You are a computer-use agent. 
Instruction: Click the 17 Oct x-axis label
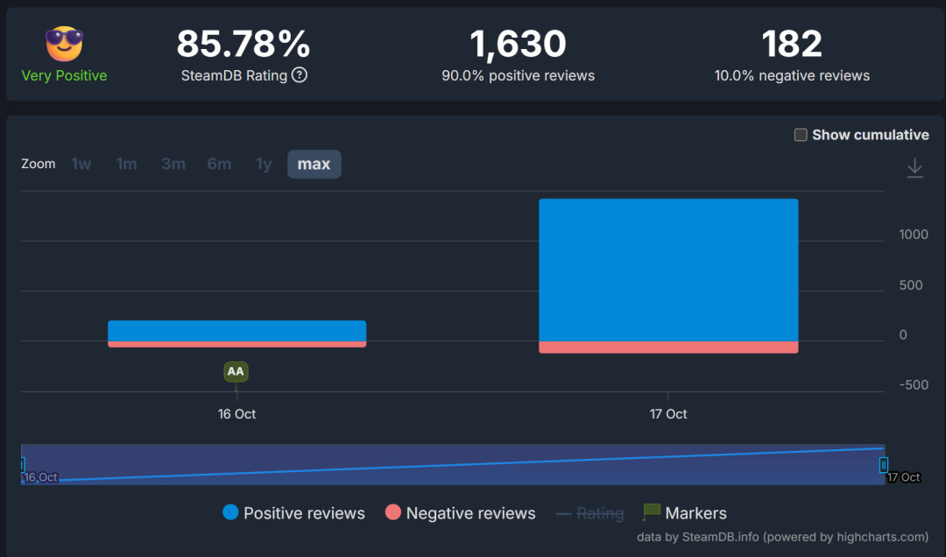[x=667, y=414]
